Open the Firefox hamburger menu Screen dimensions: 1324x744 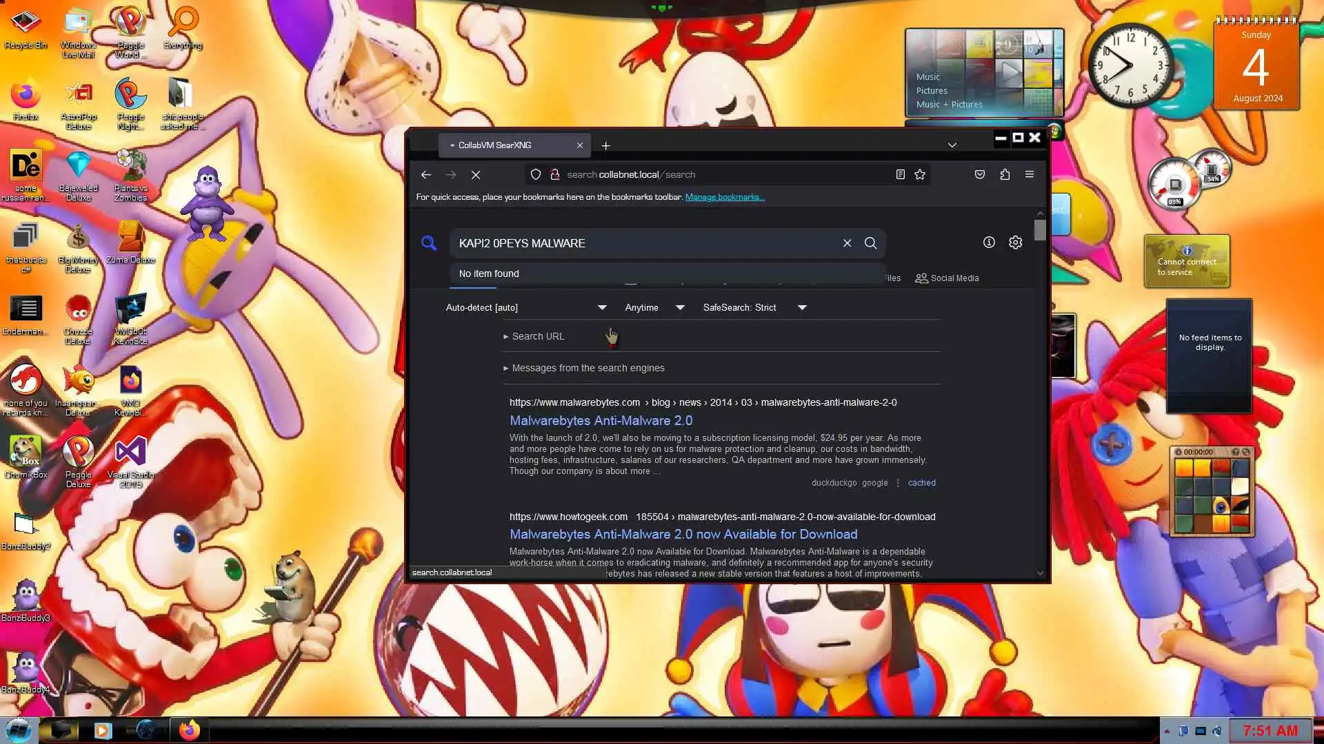[1030, 175]
